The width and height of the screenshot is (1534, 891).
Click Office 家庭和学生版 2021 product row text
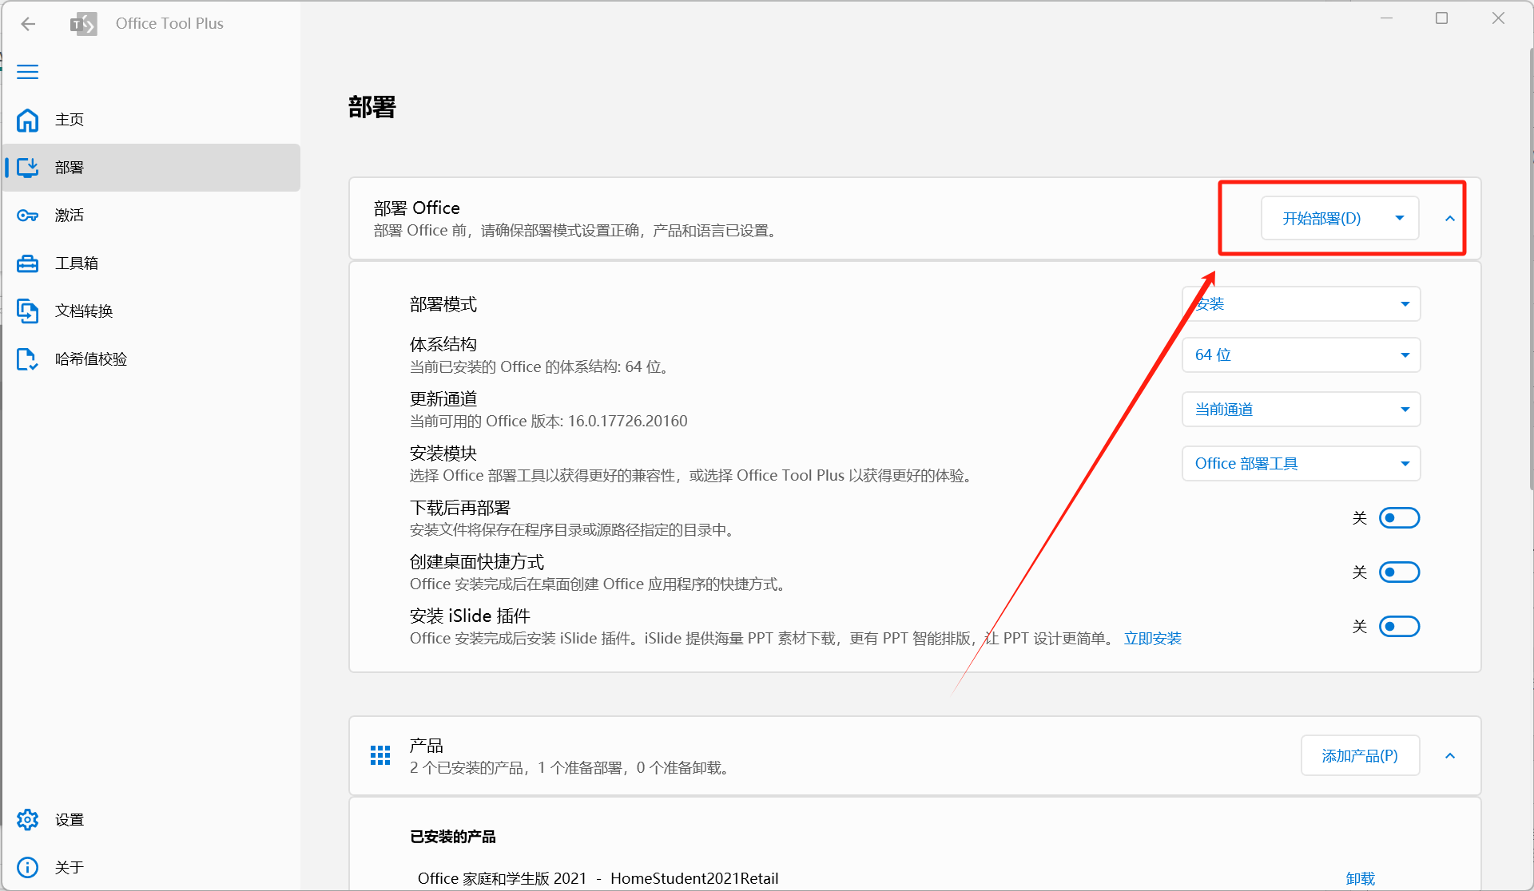598,878
